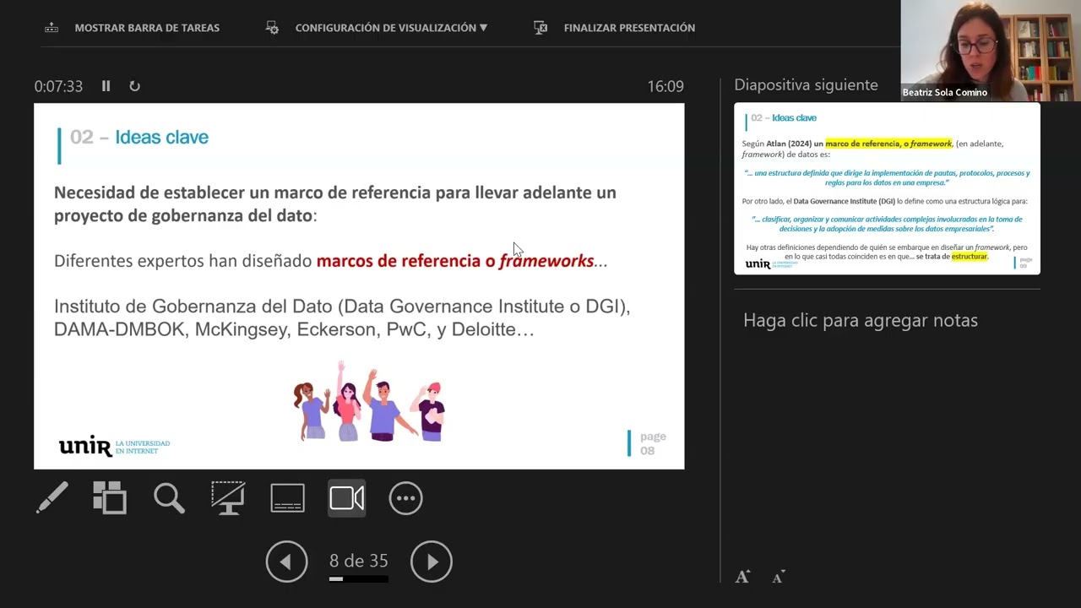
Task: Click the current slide preview
Action: 359,286
